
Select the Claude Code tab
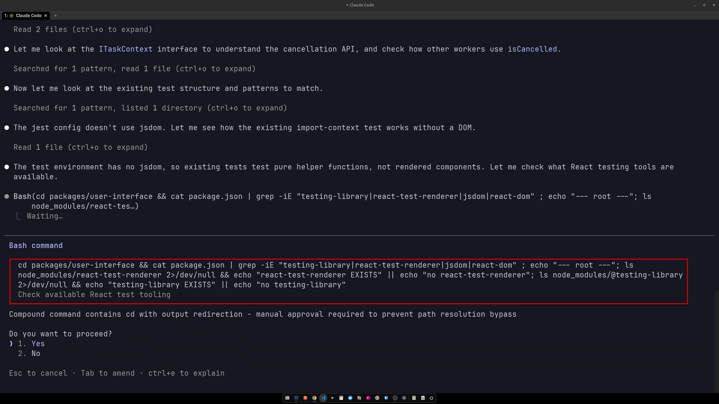(x=26, y=15)
